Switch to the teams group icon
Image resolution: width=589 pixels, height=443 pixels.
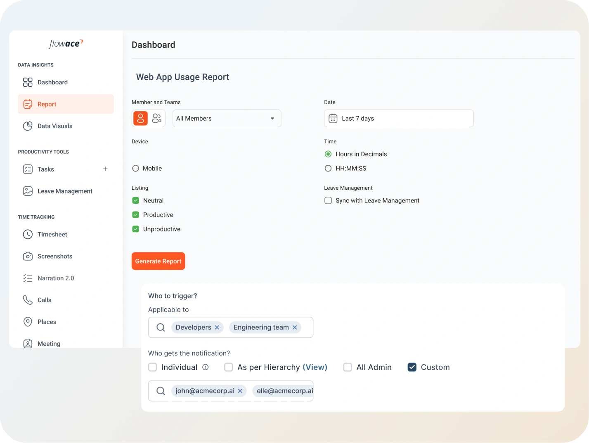[x=157, y=119]
